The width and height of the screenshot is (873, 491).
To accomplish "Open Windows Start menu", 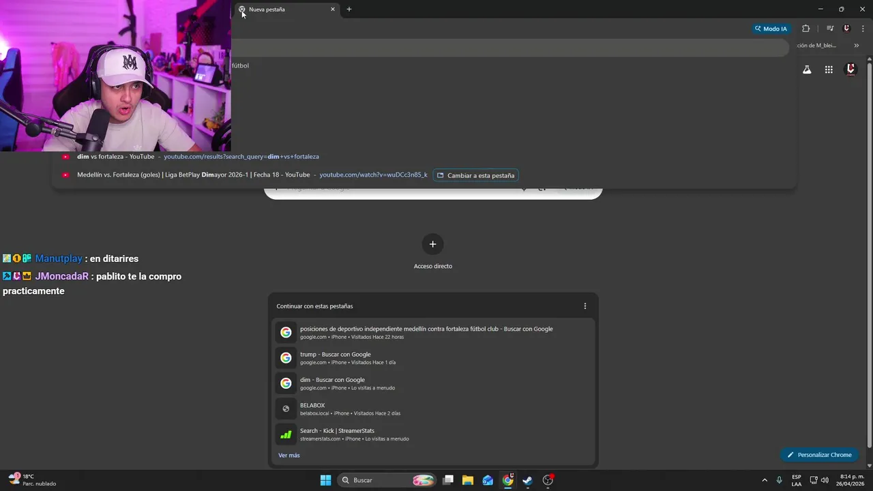I will tap(326, 480).
